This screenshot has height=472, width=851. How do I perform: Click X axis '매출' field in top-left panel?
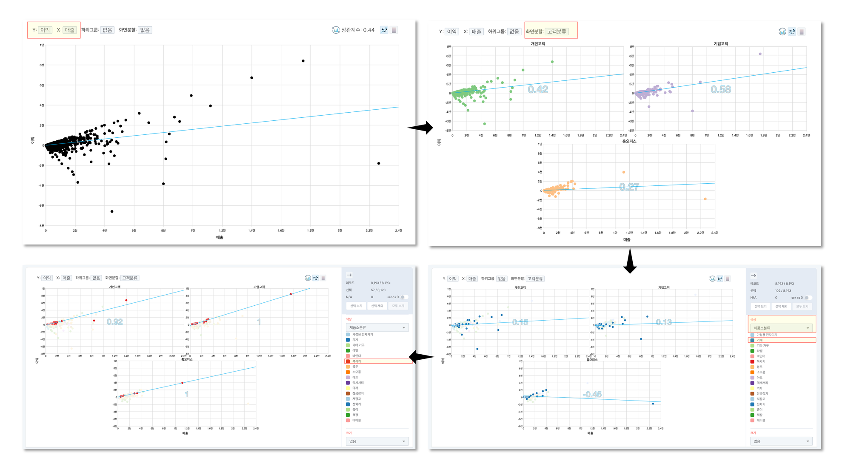click(70, 30)
